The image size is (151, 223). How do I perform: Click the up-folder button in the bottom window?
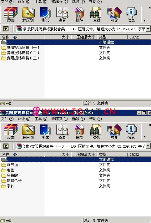click(6, 146)
